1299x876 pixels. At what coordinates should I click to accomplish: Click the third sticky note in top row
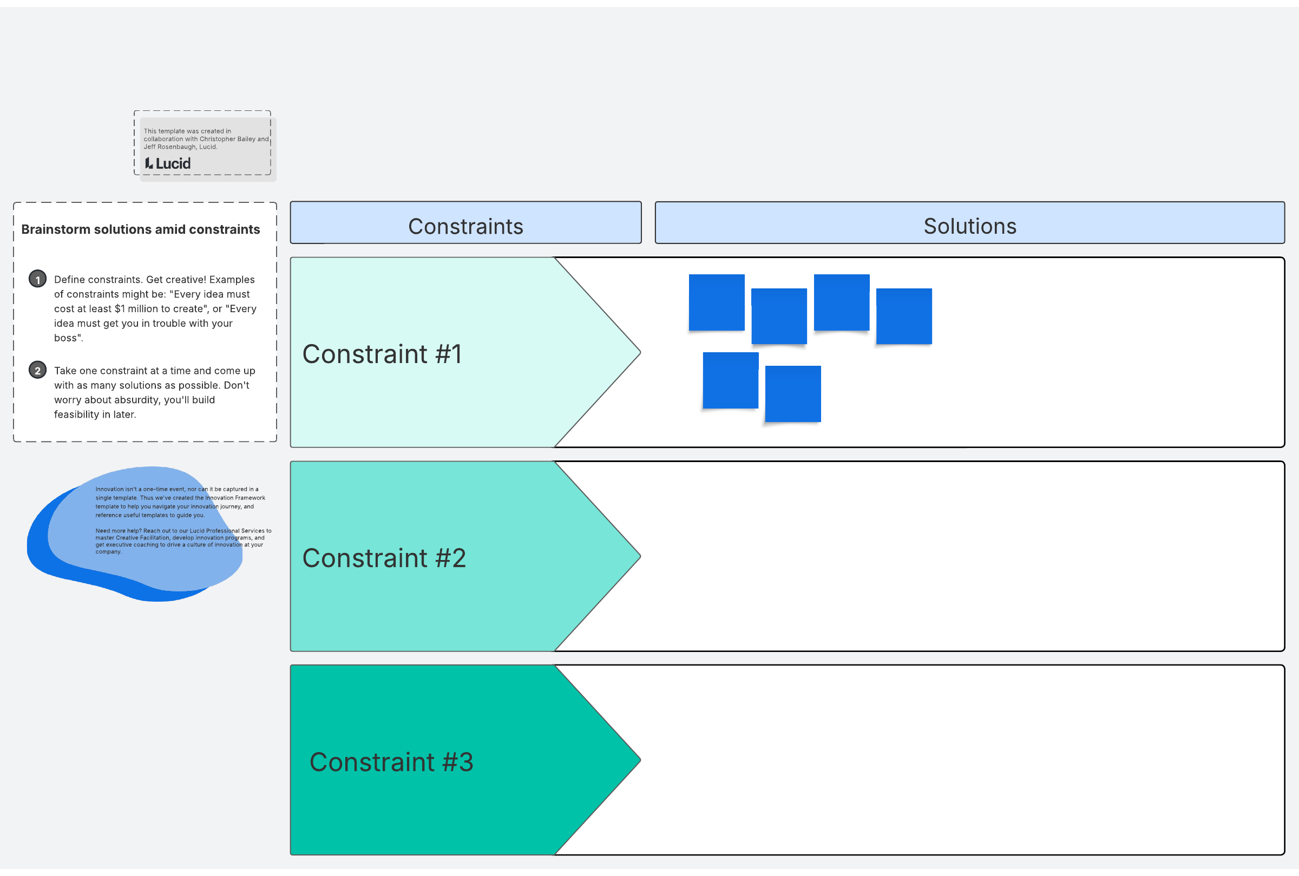coord(842,302)
